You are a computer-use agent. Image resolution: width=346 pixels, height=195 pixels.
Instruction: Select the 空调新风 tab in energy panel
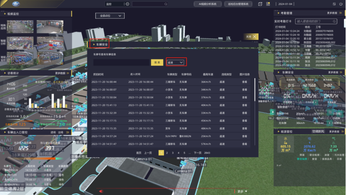pos(318,132)
